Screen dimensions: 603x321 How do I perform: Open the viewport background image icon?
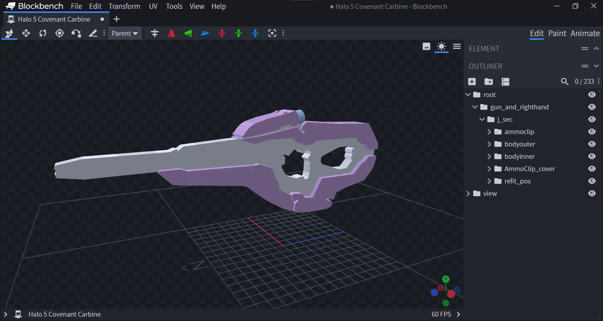426,46
